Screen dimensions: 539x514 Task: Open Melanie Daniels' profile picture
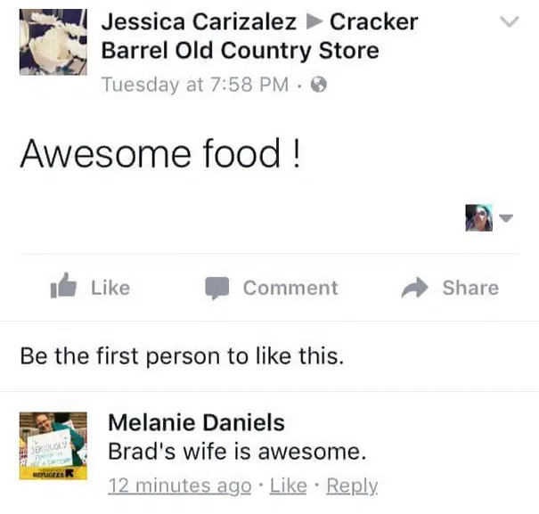click(x=53, y=446)
